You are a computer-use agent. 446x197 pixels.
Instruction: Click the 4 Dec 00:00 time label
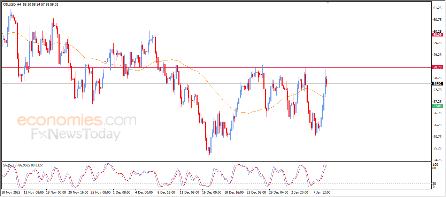click(x=143, y=192)
